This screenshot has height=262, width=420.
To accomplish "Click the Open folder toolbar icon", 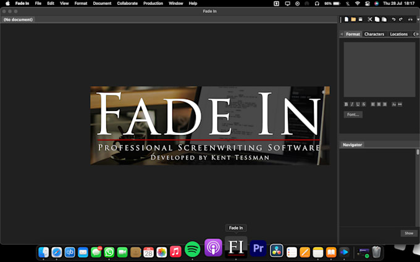I will point(353,19).
